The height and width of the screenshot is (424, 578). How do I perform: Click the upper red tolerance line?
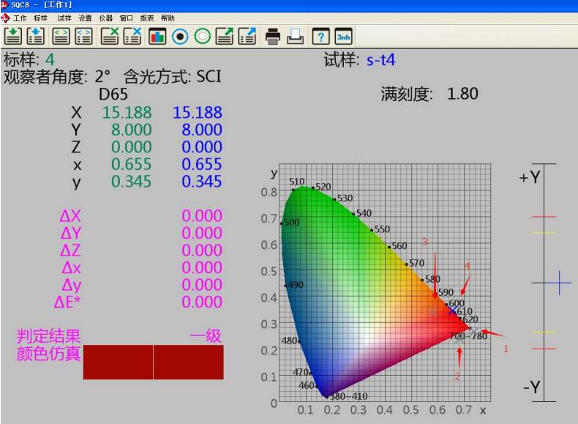tap(544, 217)
